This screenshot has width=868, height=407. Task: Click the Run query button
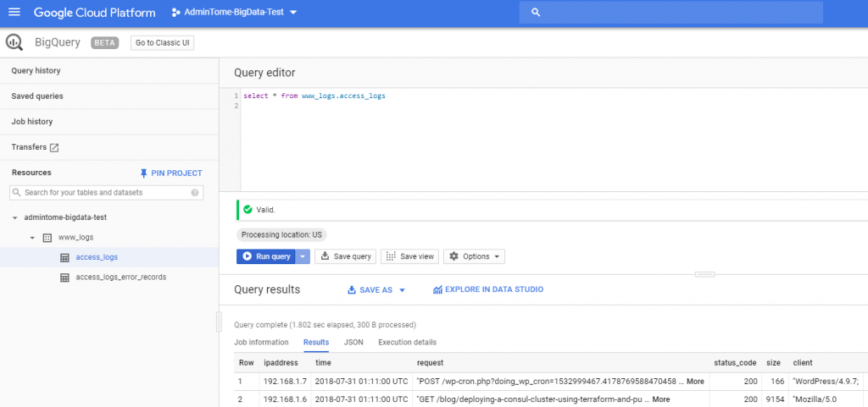click(x=266, y=256)
